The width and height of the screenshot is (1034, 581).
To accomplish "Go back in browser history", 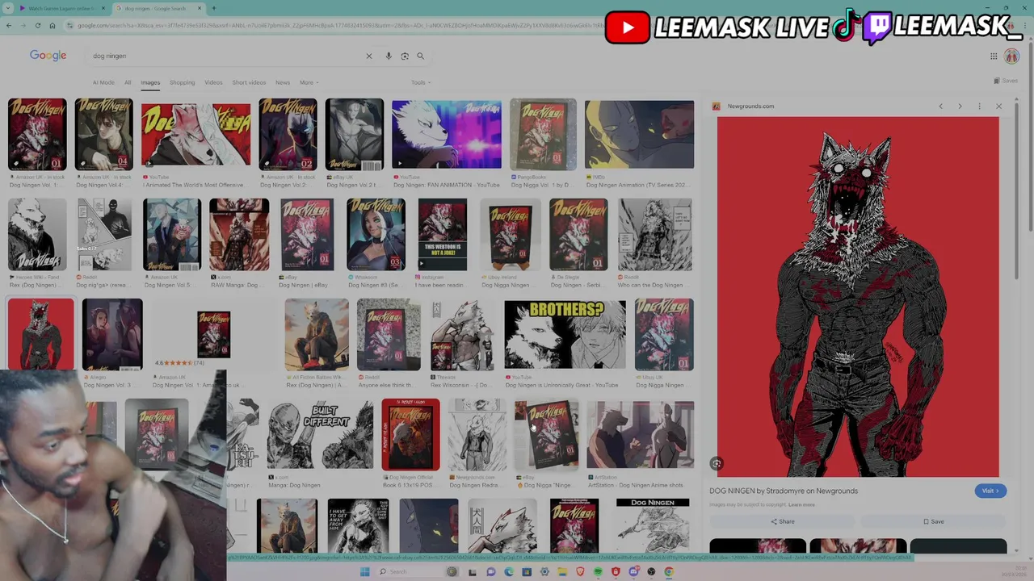I will point(9,26).
